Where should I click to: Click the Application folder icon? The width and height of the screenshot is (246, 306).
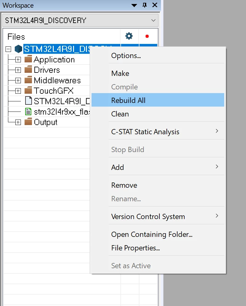click(28, 59)
